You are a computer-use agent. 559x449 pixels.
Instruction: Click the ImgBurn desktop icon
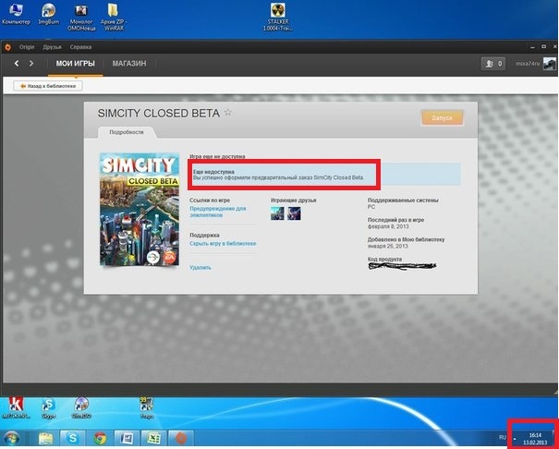(49, 14)
